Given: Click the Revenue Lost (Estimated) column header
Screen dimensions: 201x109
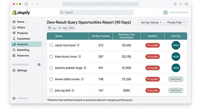Looking at the screenshot, I should click(x=127, y=36).
